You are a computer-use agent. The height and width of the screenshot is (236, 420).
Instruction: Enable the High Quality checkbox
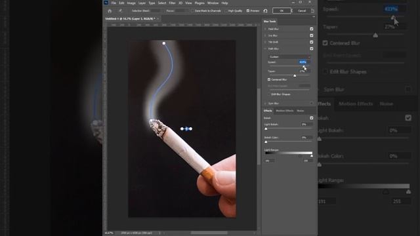point(226,10)
